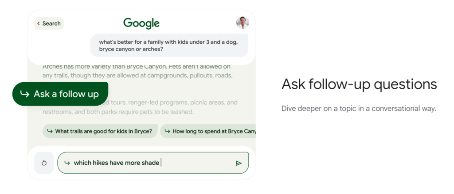Click the restart conversation circular arrow icon

pos(44,163)
